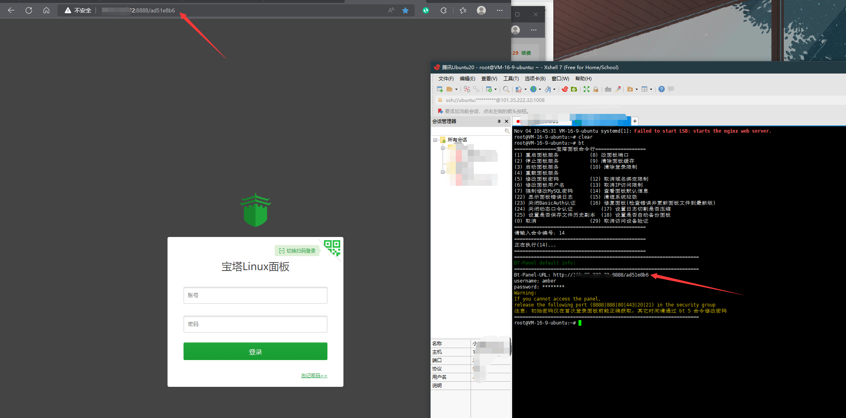Focus the 账号 username field
This screenshot has width=846, height=418.
255,295
